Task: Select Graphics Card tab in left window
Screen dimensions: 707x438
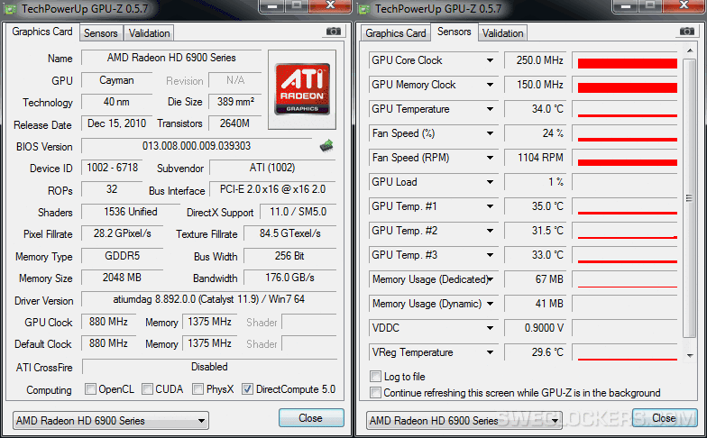Action: tap(41, 32)
